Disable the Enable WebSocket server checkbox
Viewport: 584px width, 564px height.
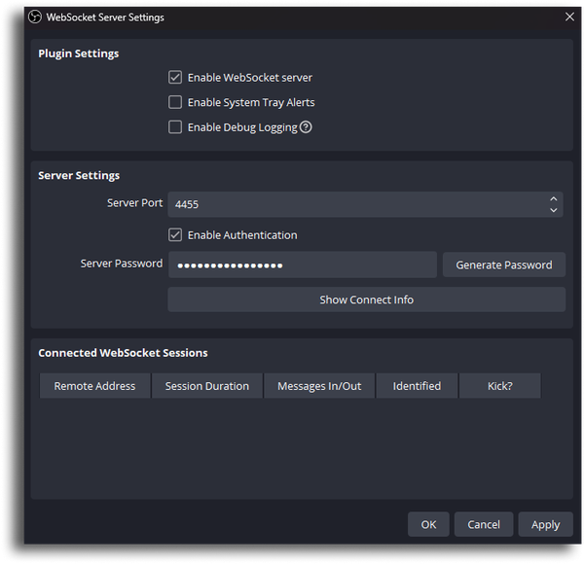click(175, 78)
